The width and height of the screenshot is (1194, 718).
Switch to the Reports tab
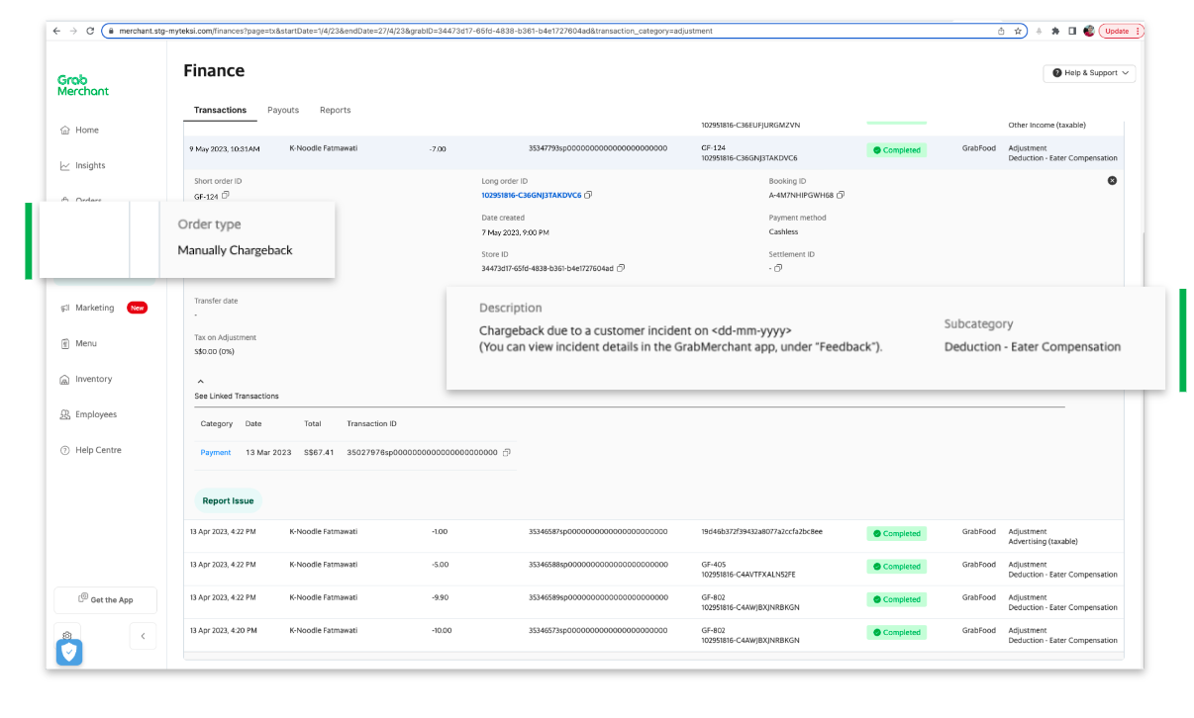336,110
